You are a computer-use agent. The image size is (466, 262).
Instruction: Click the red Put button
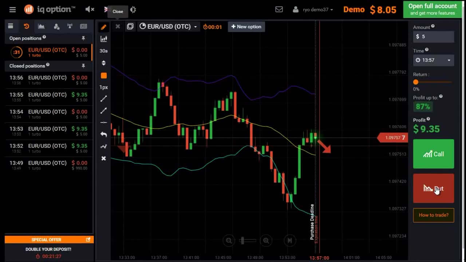[x=433, y=188]
